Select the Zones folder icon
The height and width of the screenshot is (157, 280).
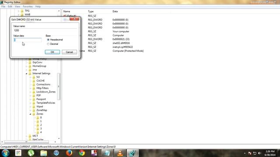(34, 114)
